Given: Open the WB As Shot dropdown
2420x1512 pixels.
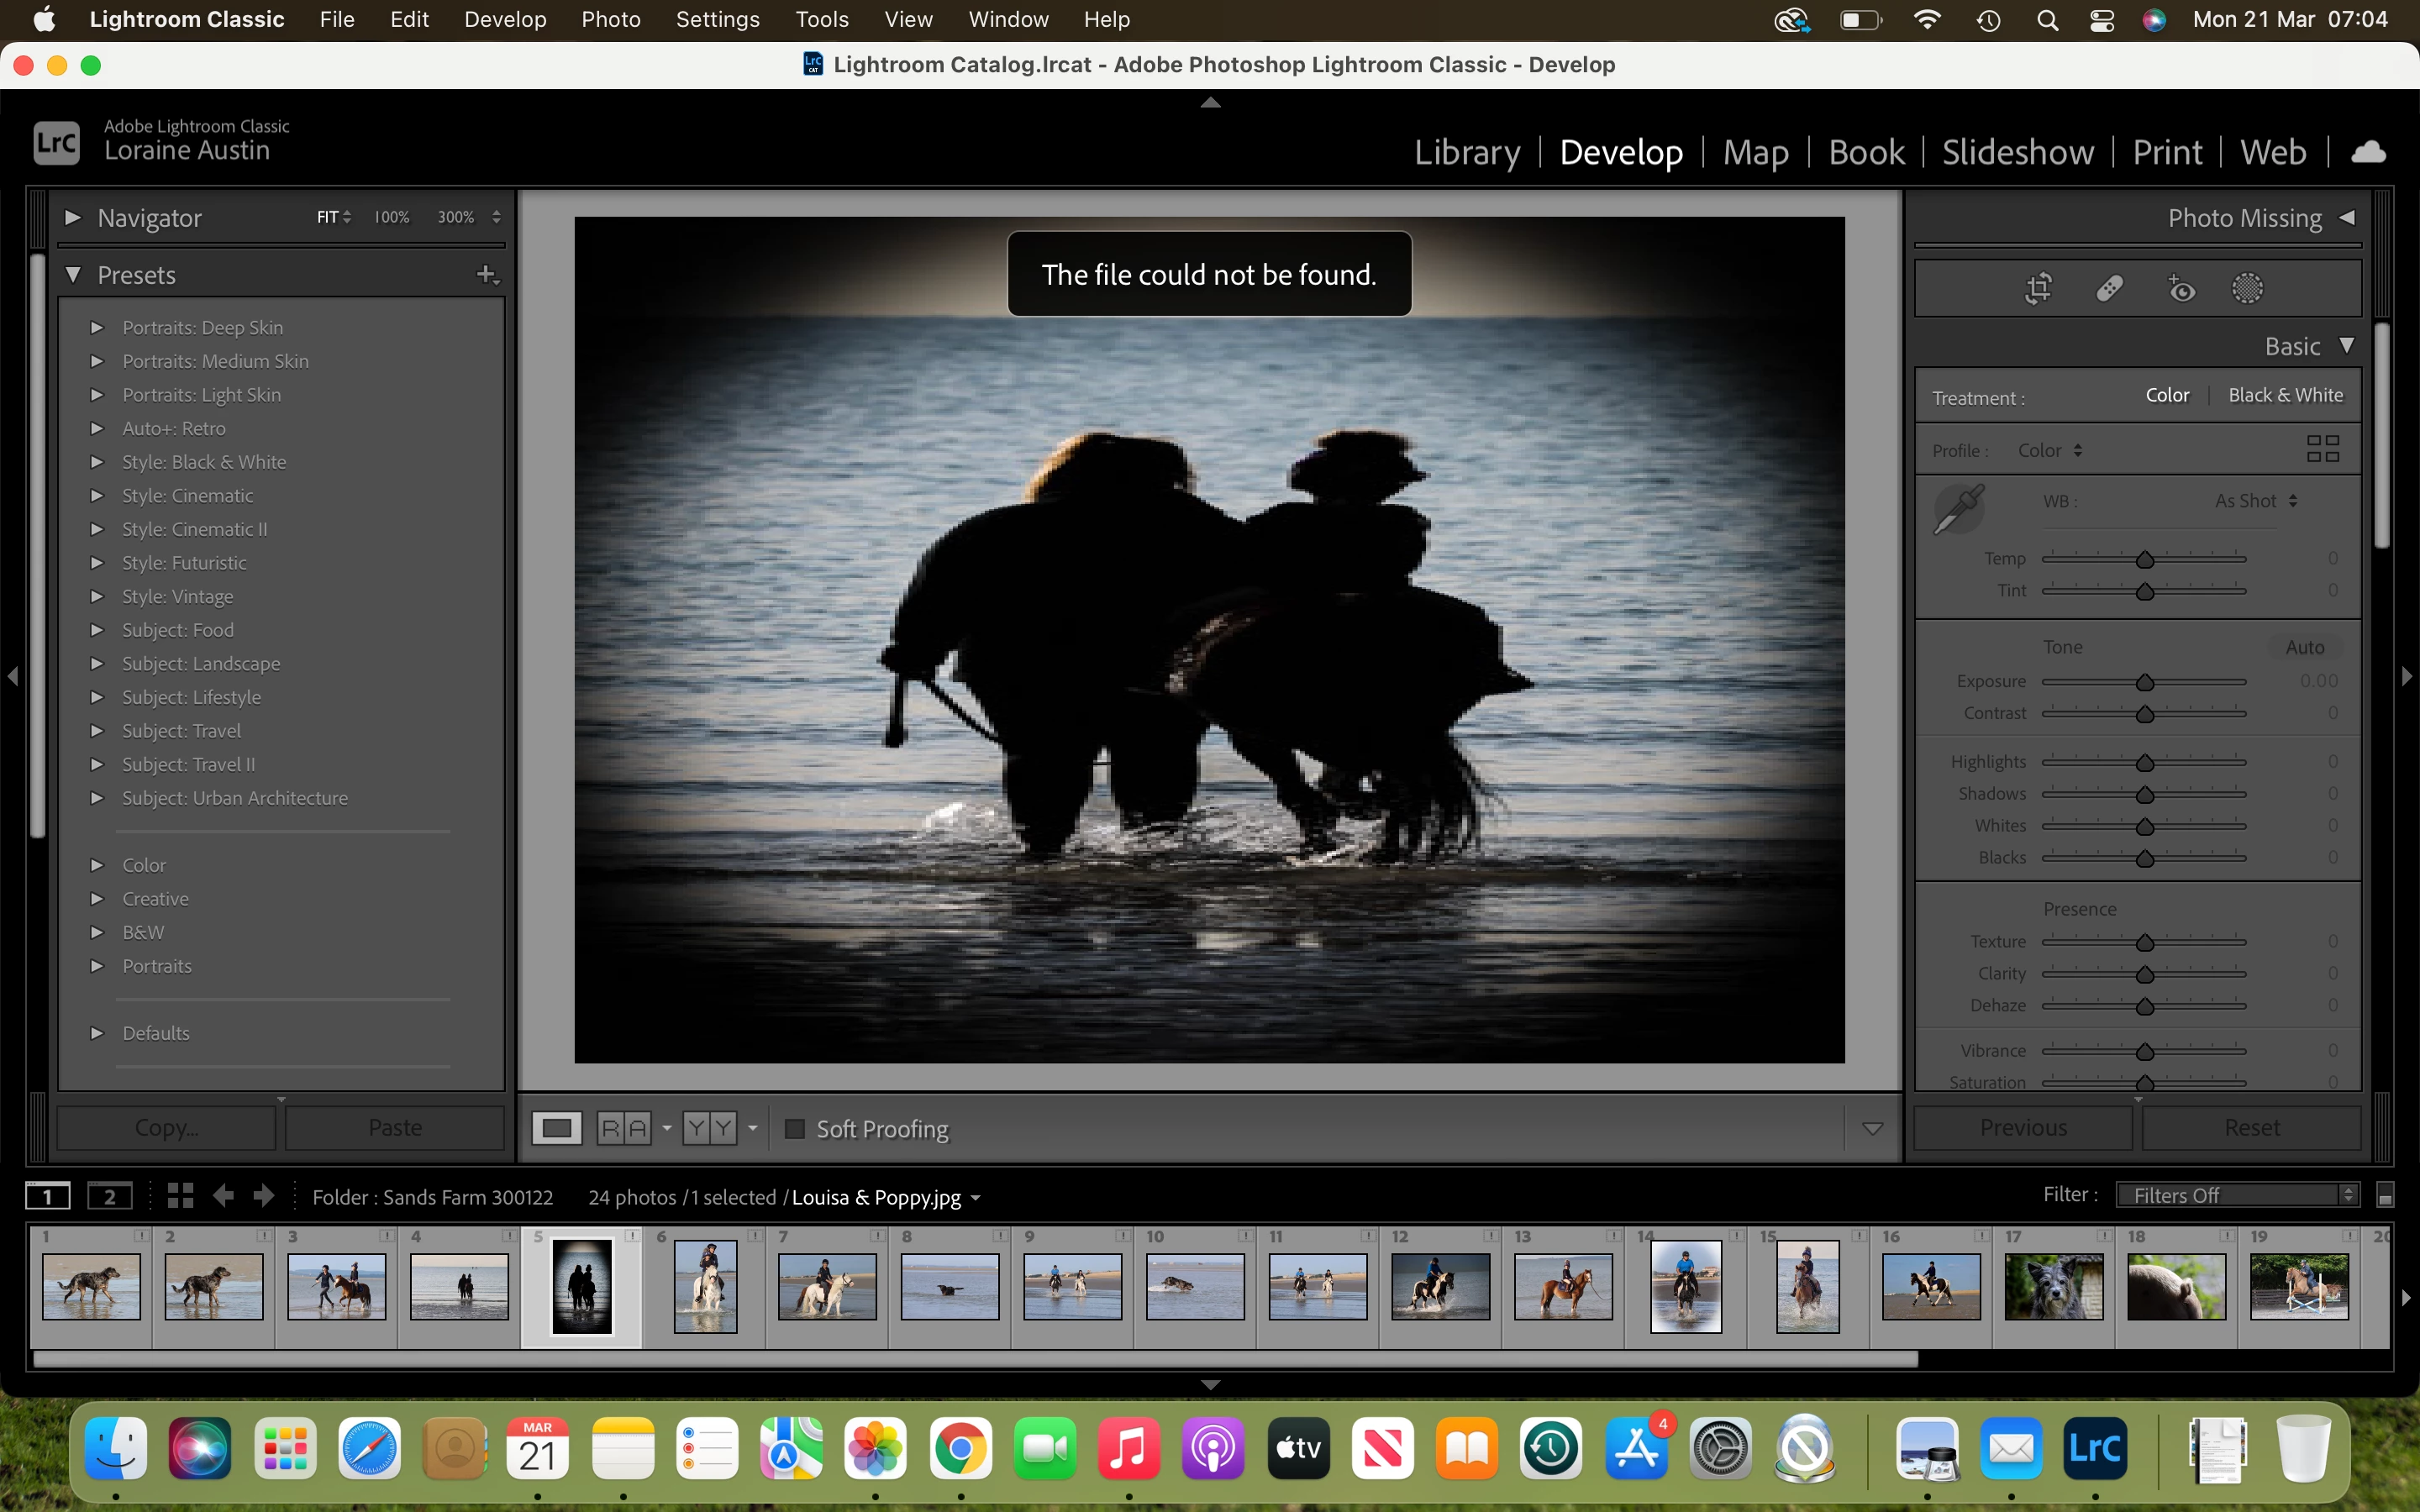Looking at the screenshot, I should [2255, 501].
